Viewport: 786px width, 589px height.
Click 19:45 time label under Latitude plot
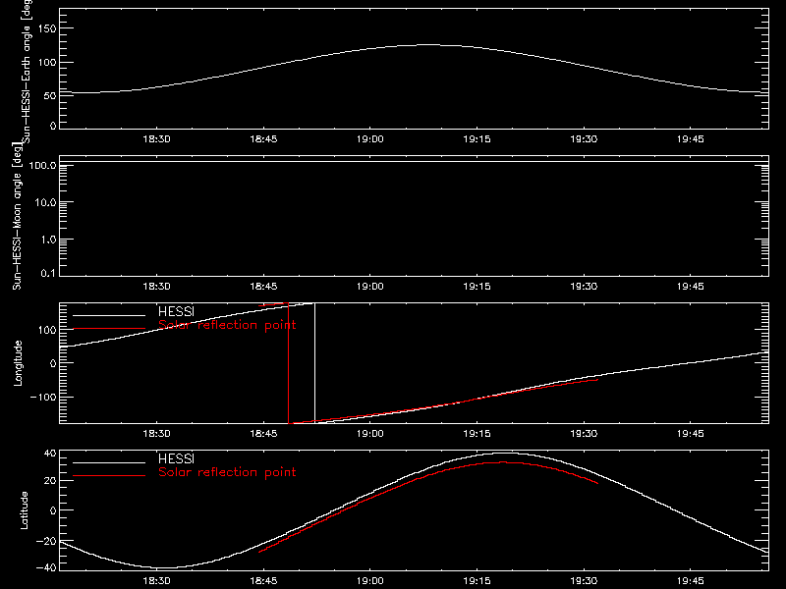pyautogui.click(x=691, y=581)
